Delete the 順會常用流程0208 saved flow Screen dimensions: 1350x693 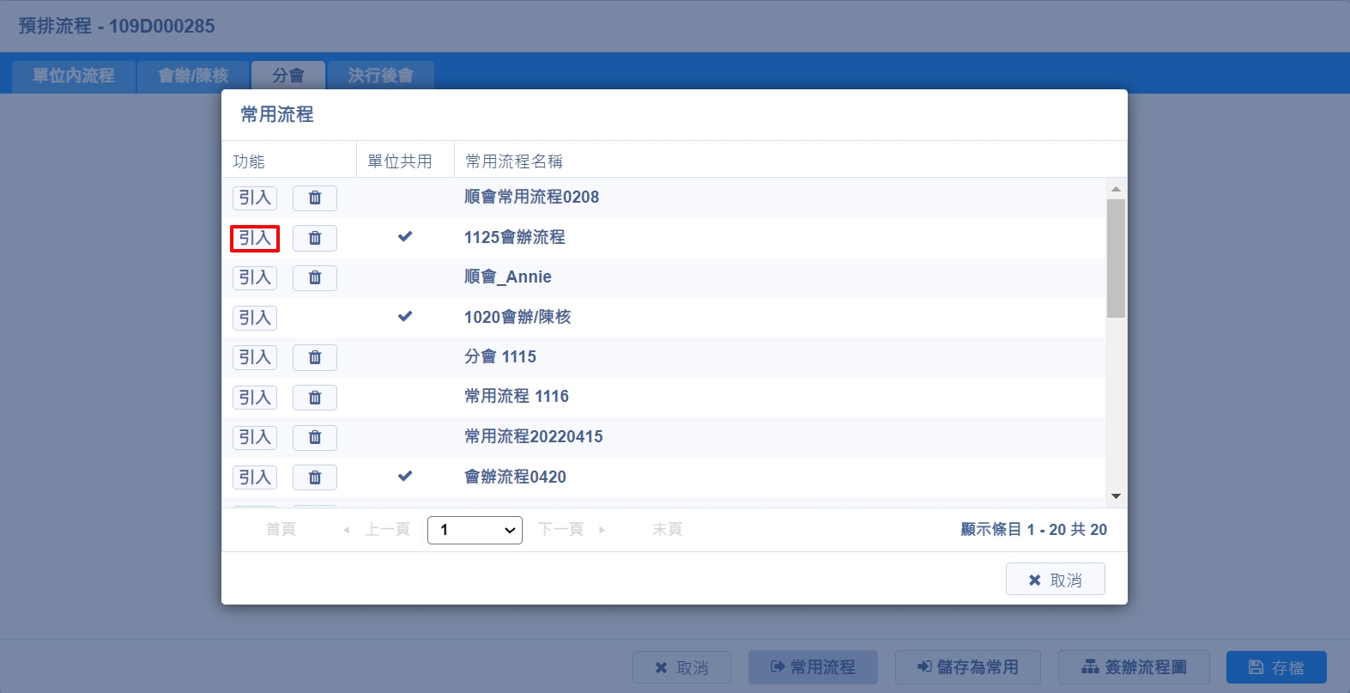(314, 198)
